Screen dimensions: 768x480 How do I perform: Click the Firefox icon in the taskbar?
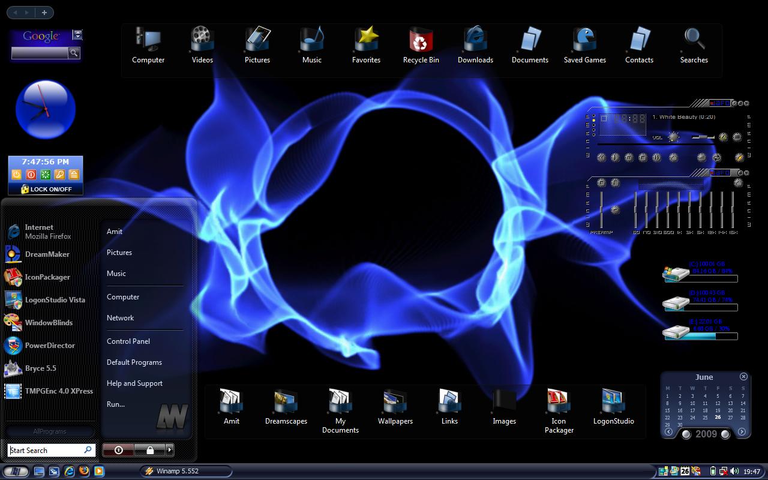(x=84, y=471)
